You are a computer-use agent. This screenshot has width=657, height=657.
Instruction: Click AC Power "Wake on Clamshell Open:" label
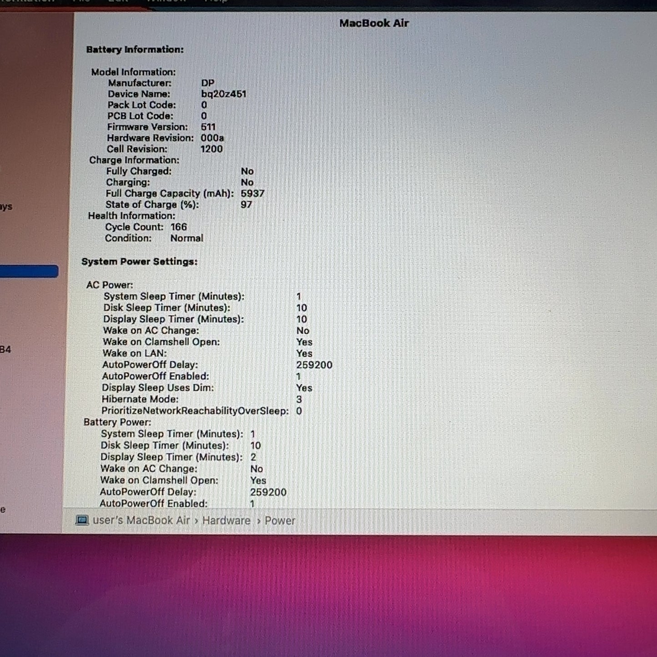tap(161, 342)
